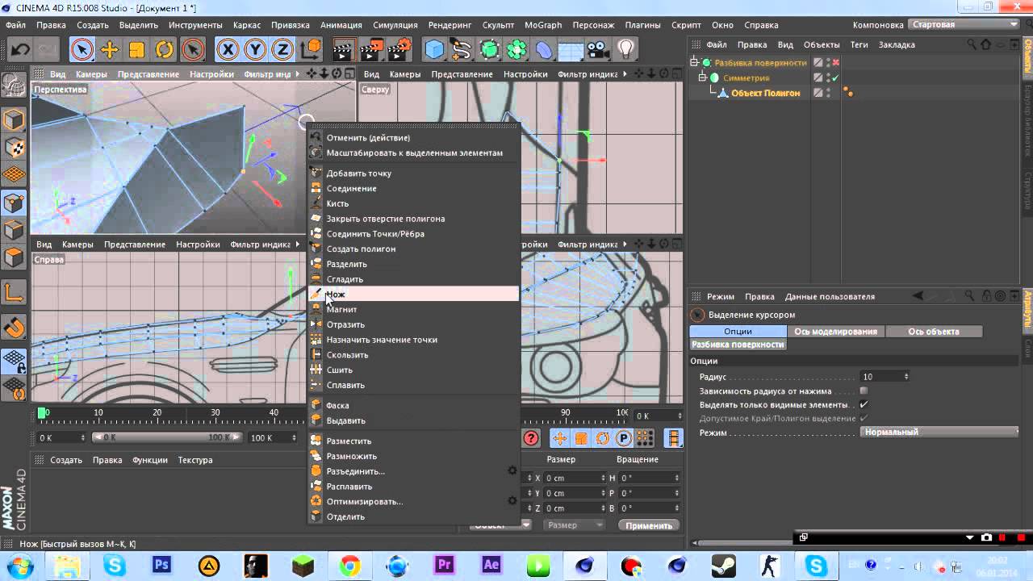Add a camera object
This screenshot has height=581, width=1033.
pyautogui.click(x=598, y=50)
